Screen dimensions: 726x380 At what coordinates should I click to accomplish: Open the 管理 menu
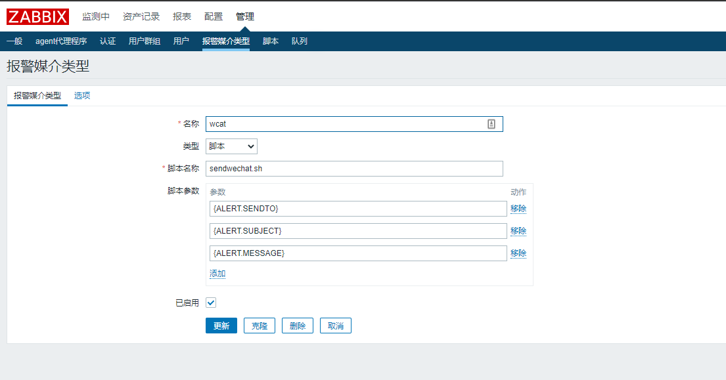(245, 16)
